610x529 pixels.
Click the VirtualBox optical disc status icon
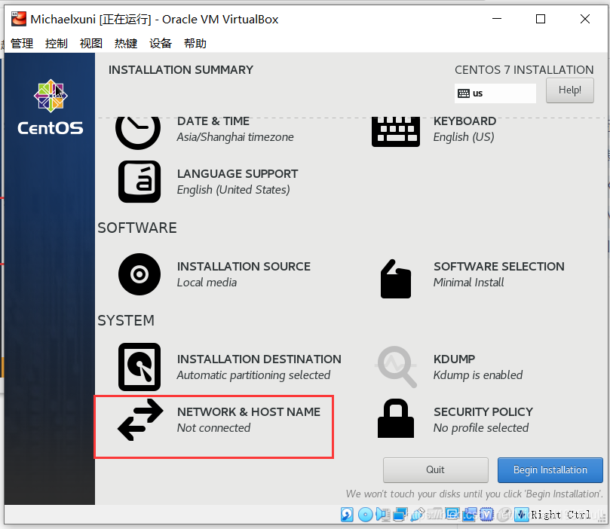pyautogui.click(x=365, y=515)
